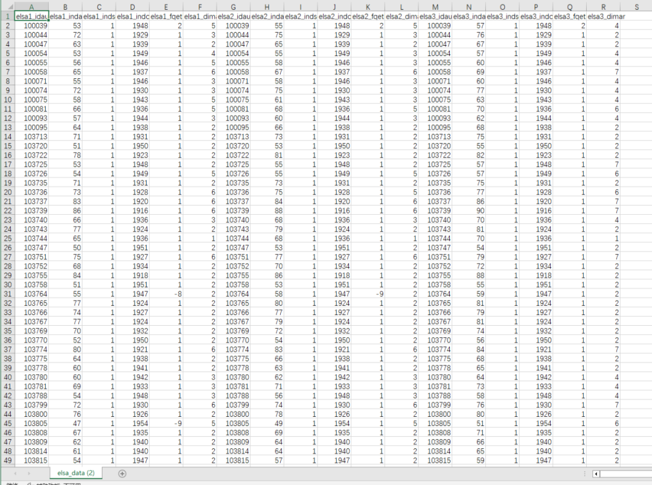Click cell E45 containing -9
Screen dimensions: 652x485
point(166,423)
